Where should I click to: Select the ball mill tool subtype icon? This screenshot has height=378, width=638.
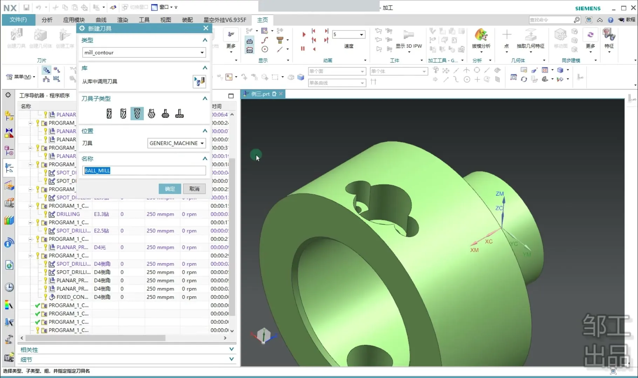click(137, 113)
